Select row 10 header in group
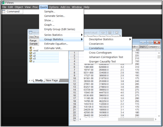Screen dimensions: 163x127 point(74,78)
